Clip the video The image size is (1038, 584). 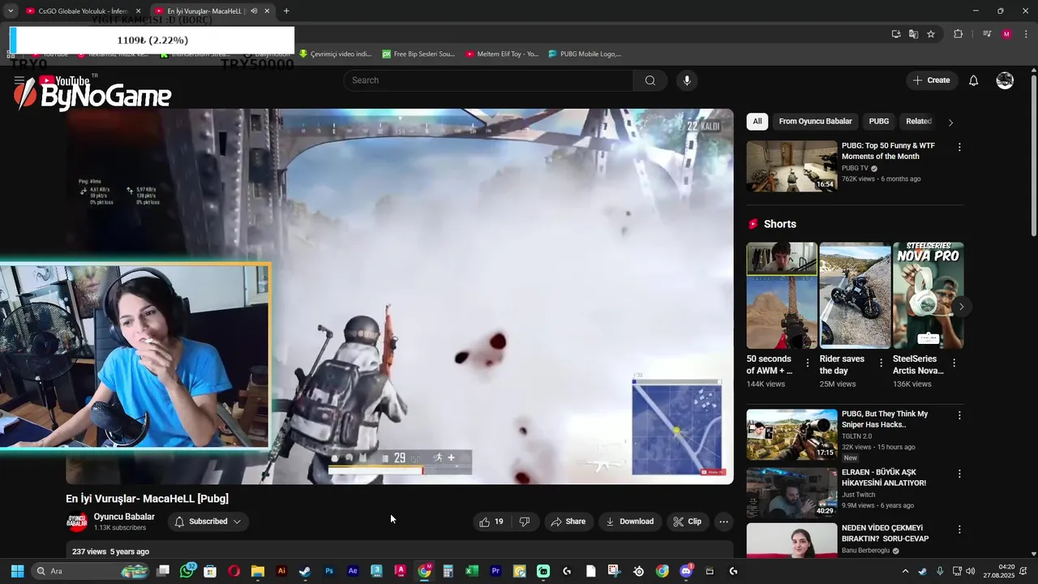pyautogui.click(x=687, y=522)
